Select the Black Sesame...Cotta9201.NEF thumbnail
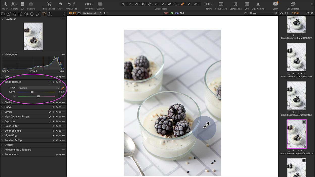The image size is (315, 177). click(x=297, y=57)
